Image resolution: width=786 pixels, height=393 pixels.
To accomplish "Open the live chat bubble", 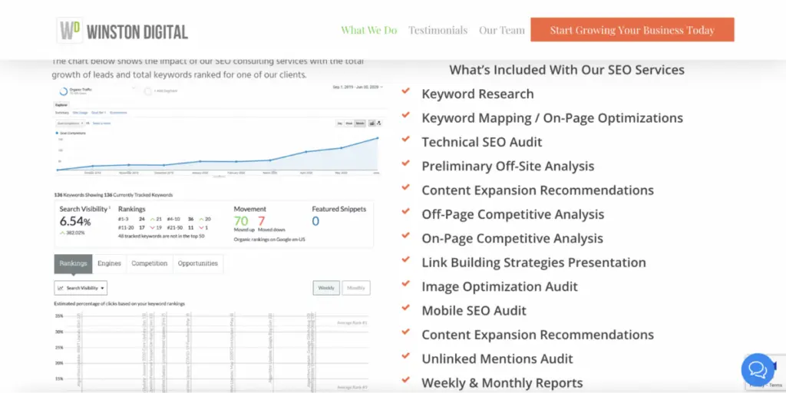I will click(758, 370).
